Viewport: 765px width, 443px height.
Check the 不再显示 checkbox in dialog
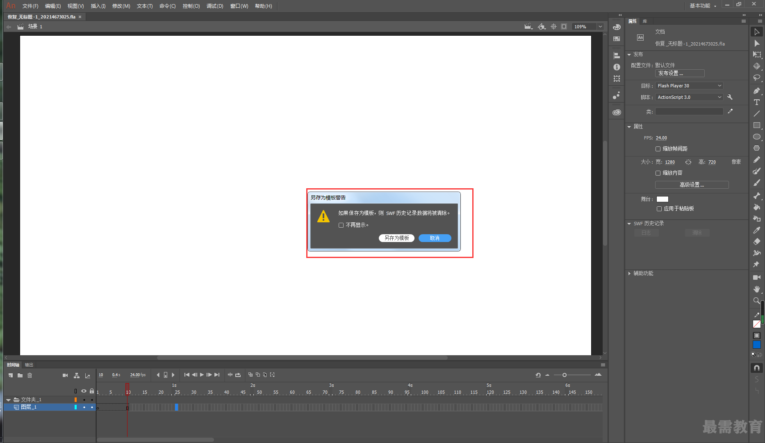coord(341,225)
